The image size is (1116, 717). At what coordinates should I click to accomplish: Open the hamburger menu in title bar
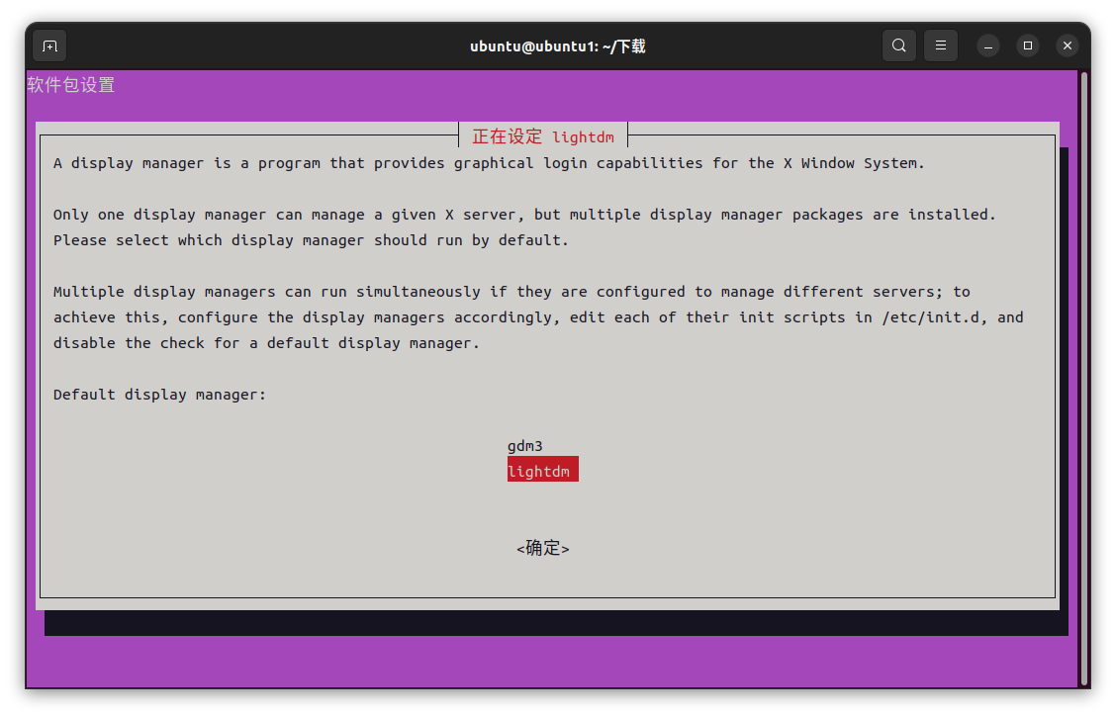(x=941, y=45)
